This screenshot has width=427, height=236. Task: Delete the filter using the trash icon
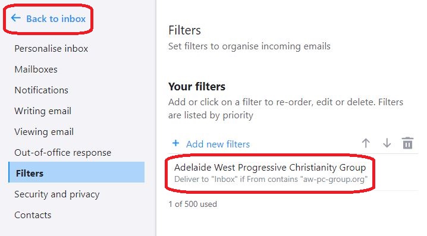pos(407,143)
